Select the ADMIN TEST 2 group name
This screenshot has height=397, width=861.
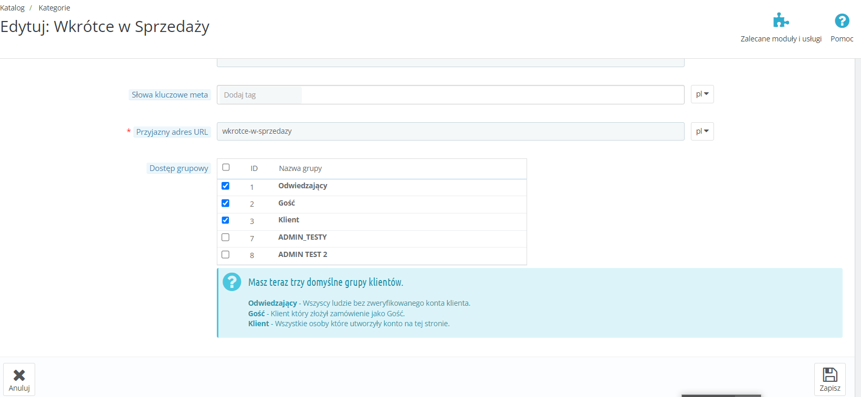tap(302, 254)
